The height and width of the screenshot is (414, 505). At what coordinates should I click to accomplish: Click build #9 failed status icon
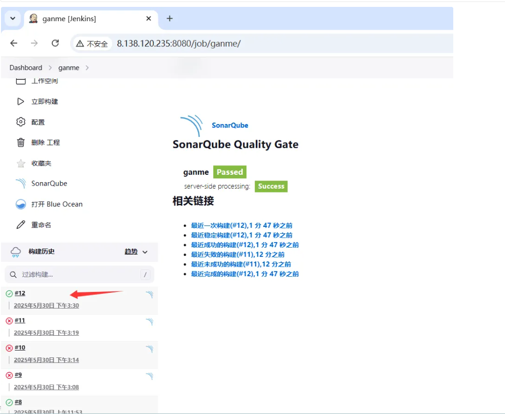(9, 375)
